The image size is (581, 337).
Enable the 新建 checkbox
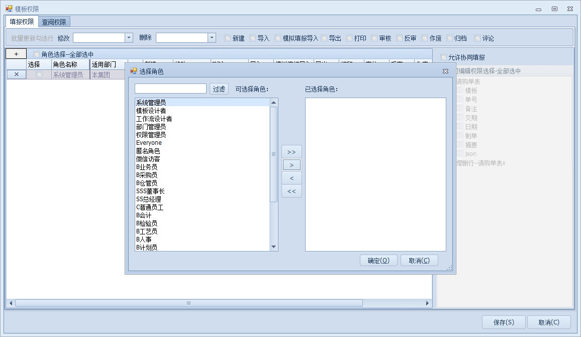(228, 38)
